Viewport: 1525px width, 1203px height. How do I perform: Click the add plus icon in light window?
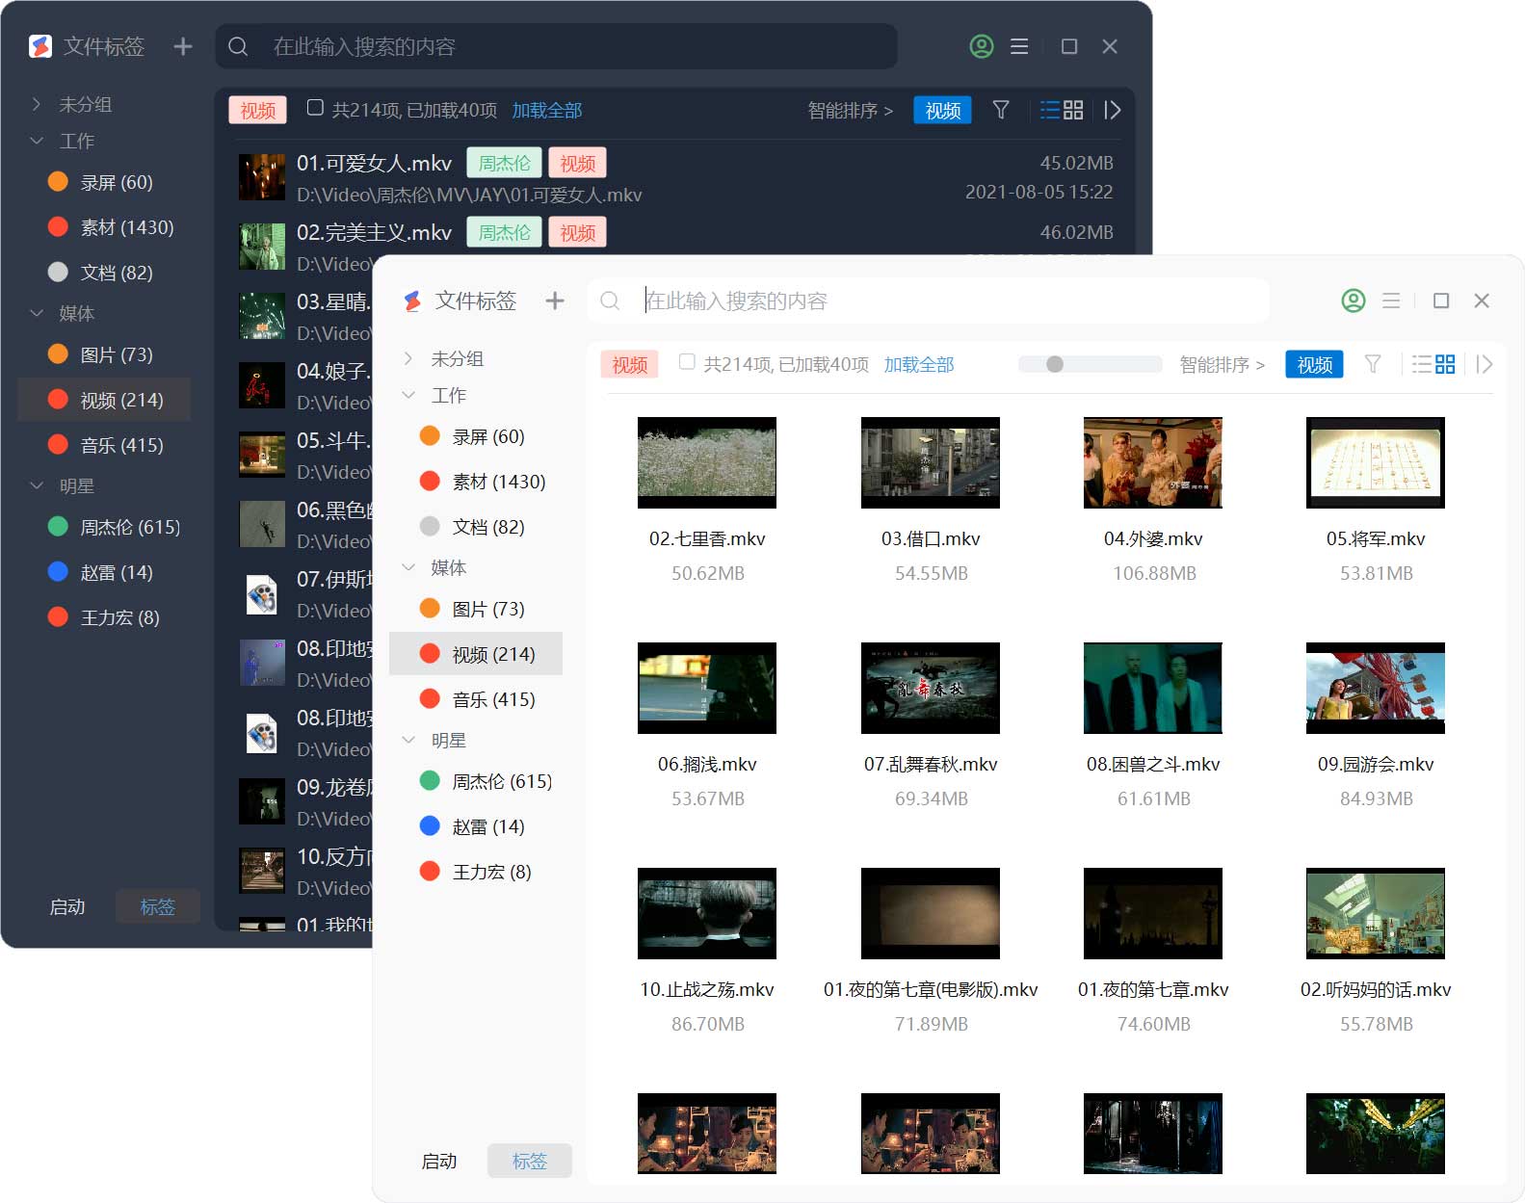pos(555,301)
